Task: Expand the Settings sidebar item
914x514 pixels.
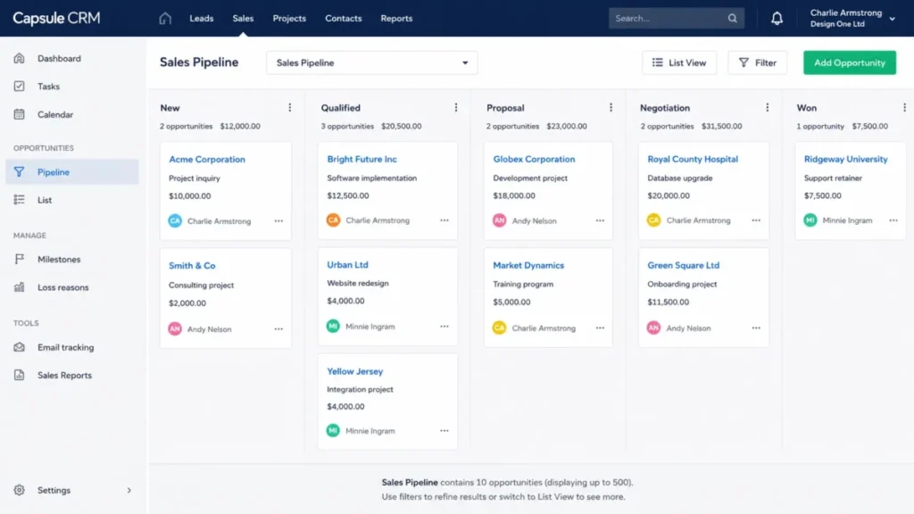Action: pos(72,490)
